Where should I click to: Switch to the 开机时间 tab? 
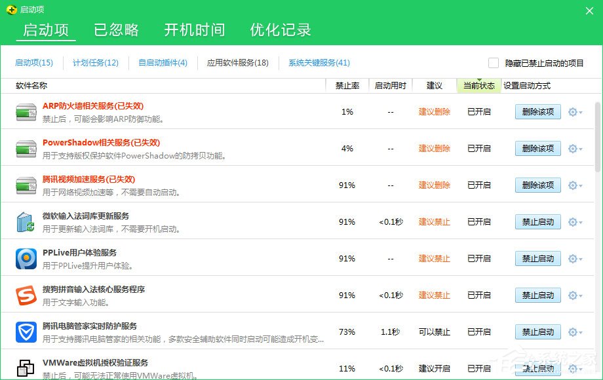point(196,29)
